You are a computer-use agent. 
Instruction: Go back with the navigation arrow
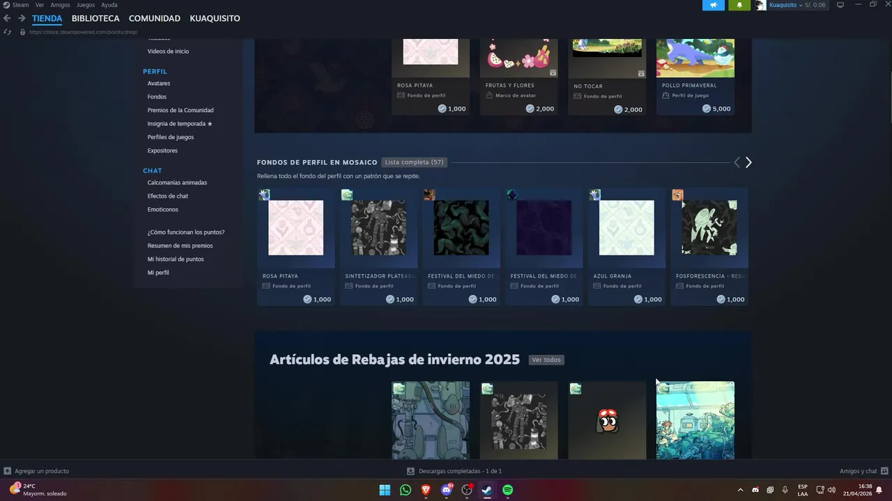coord(7,18)
